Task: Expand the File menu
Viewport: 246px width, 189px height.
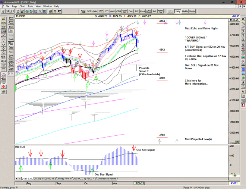Action: (7, 6)
